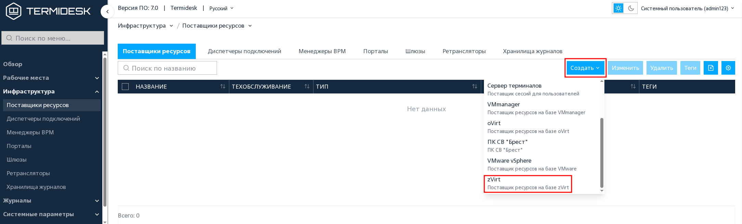
Task: Open the Создать dropdown button
Action: 585,68
